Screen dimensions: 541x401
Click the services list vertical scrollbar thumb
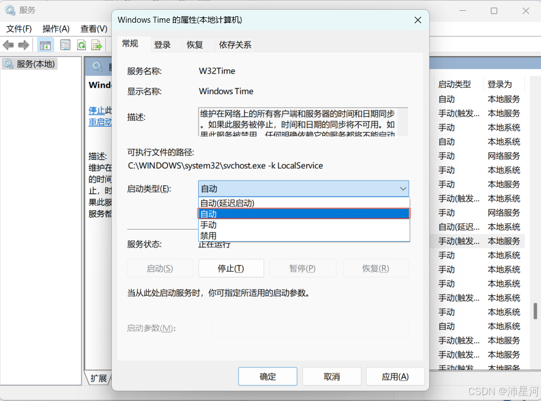(535, 311)
